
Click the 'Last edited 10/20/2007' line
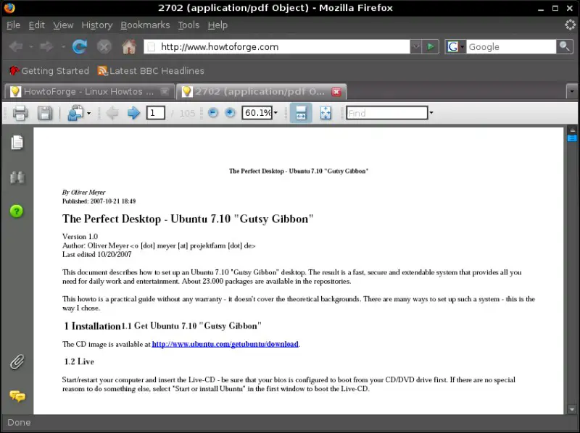point(97,254)
